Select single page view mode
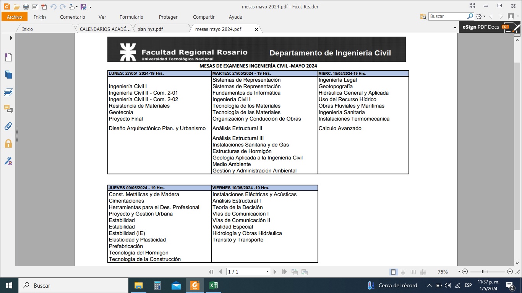 [x=394, y=272]
